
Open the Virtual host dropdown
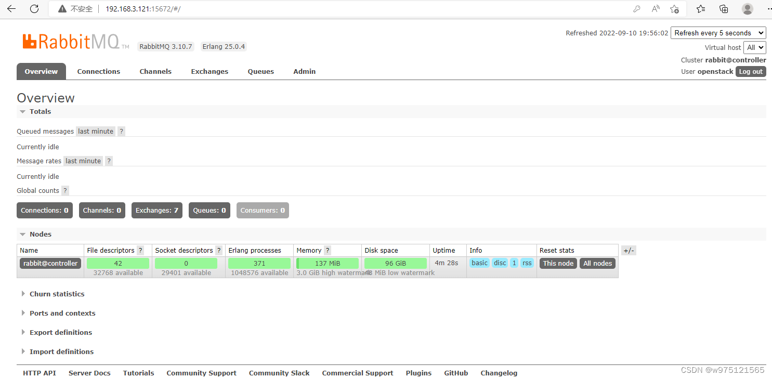pos(755,47)
